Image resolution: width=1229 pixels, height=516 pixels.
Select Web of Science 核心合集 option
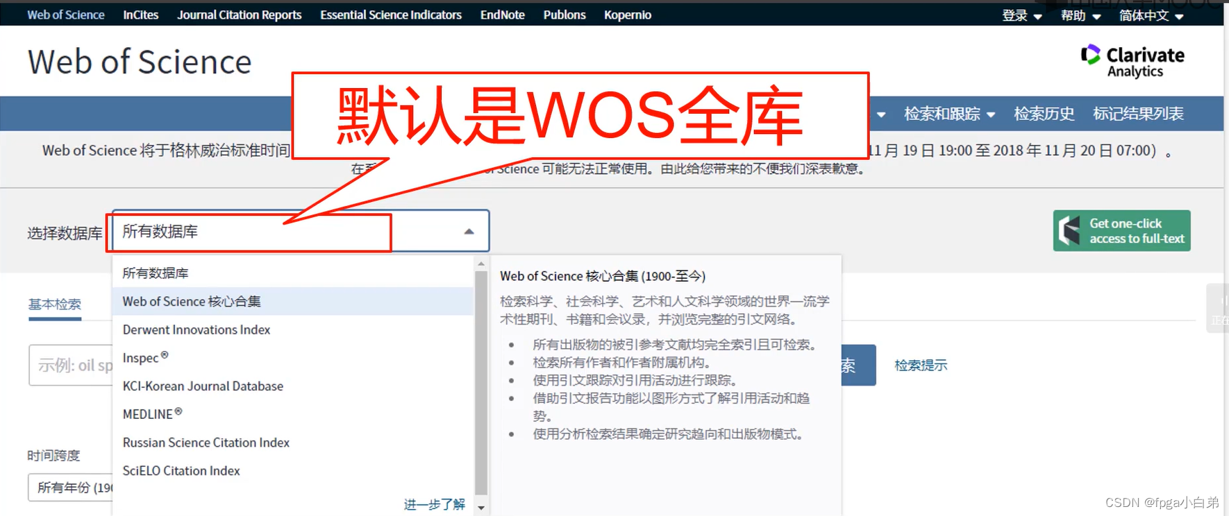pyautogui.click(x=293, y=302)
